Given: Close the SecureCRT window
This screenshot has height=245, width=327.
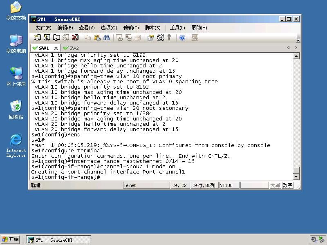Looking at the screenshot, I should [296, 19].
